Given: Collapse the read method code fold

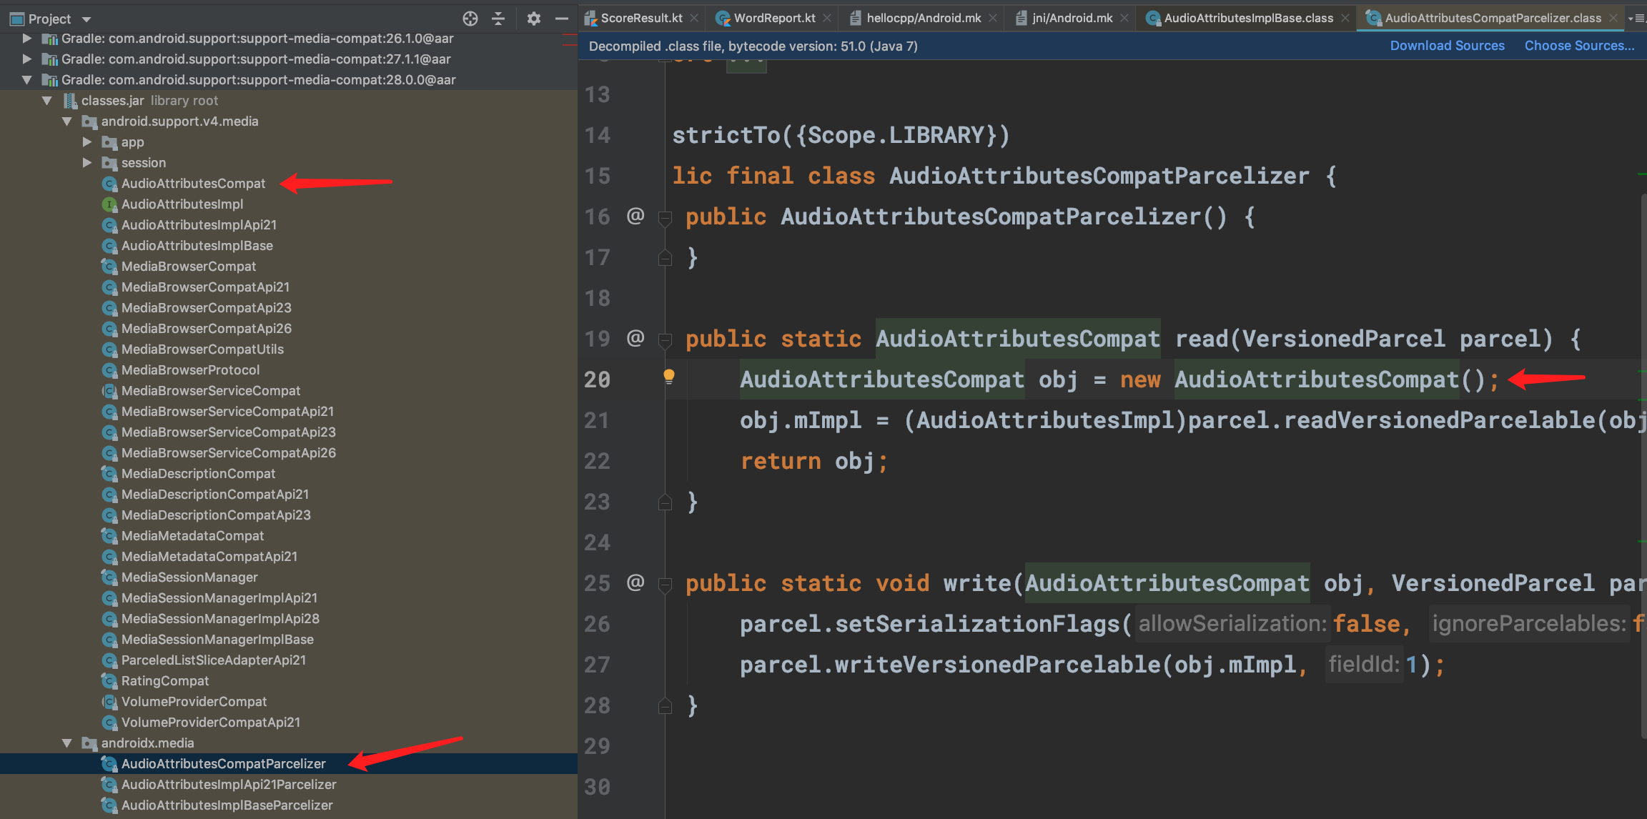Looking at the screenshot, I should [665, 339].
